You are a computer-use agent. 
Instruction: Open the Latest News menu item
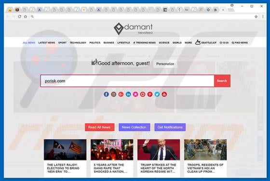tap(47, 43)
